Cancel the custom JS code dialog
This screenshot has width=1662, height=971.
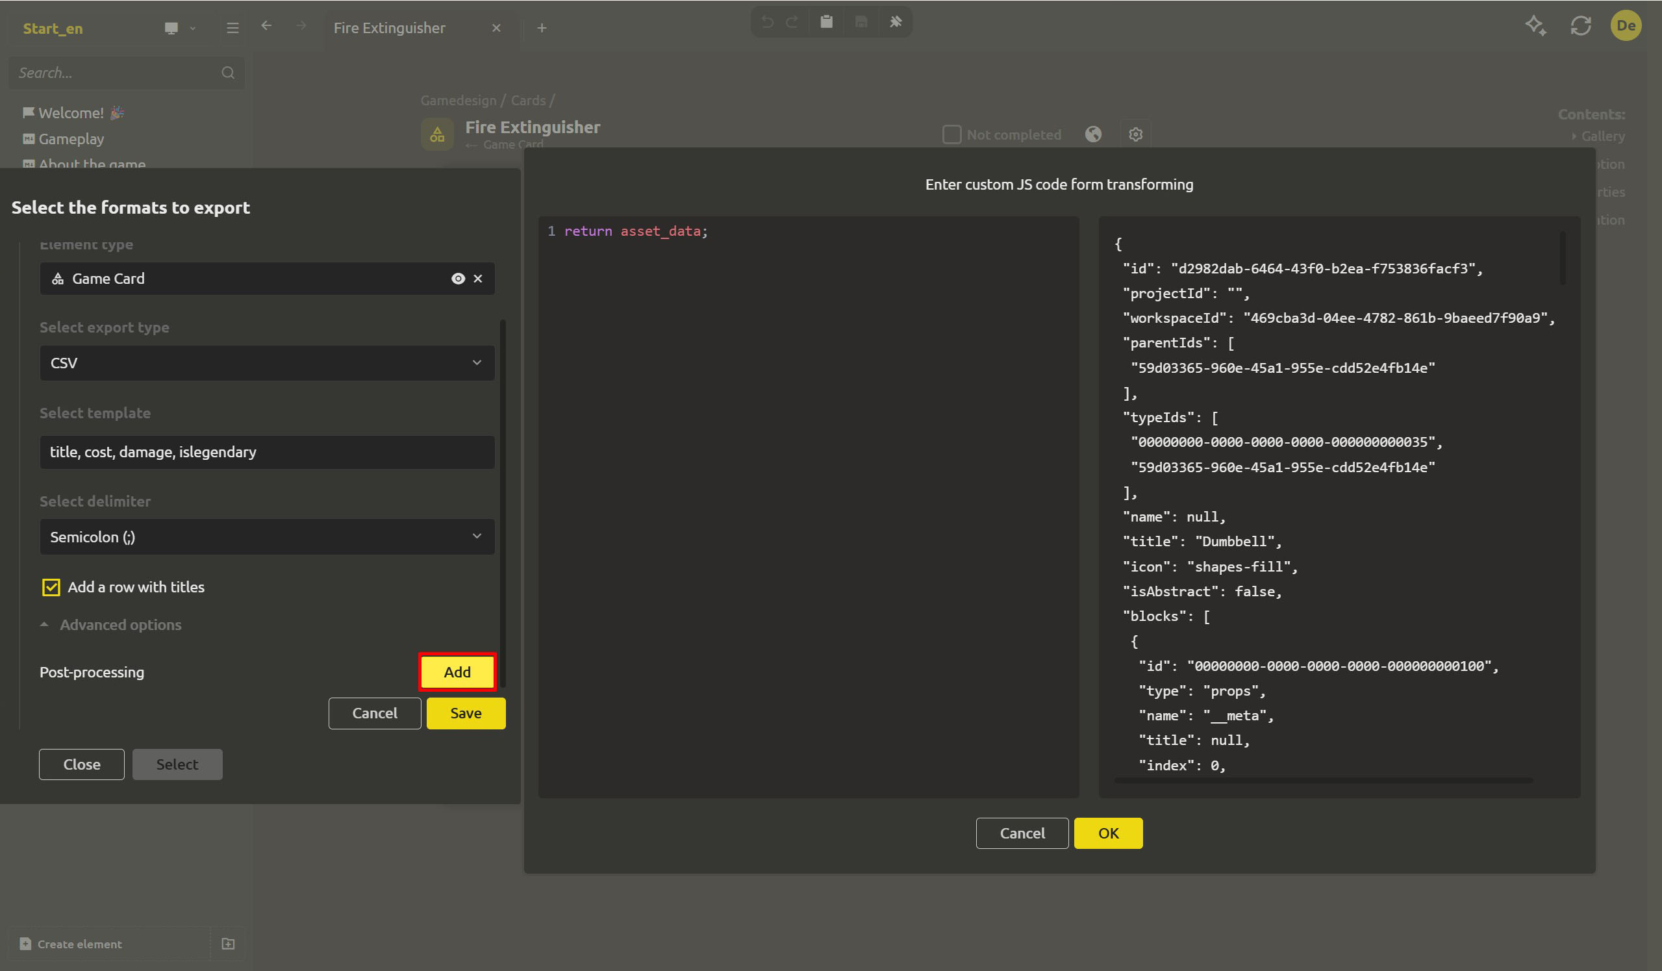point(1022,833)
